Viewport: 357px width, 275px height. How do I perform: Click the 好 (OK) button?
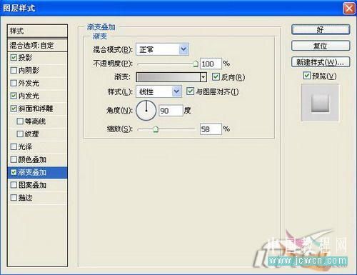pyautogui.click(x=321, y=29)
